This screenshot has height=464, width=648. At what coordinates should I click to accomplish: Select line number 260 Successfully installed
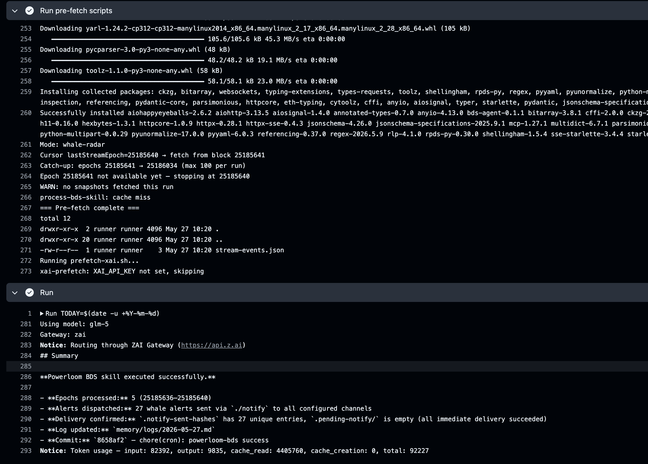tap(26, 113)
